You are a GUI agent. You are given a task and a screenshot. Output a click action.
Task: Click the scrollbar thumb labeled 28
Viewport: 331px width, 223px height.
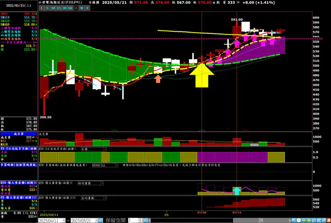(261, 220)
